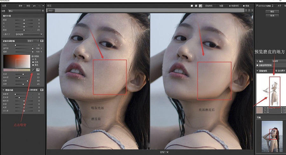Screen dimensions: 286x155
Task: Select the 预览1 preview tab
Action: tap(51, 10)
